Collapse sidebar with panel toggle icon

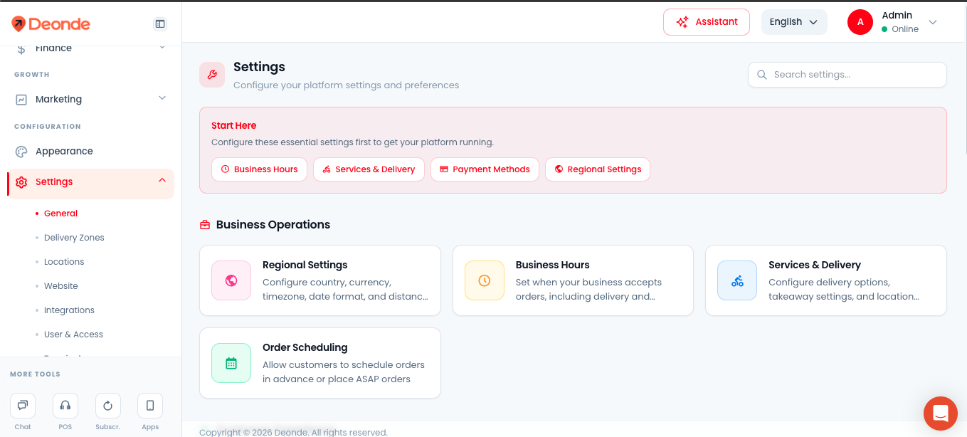click(x=160, y=24)
